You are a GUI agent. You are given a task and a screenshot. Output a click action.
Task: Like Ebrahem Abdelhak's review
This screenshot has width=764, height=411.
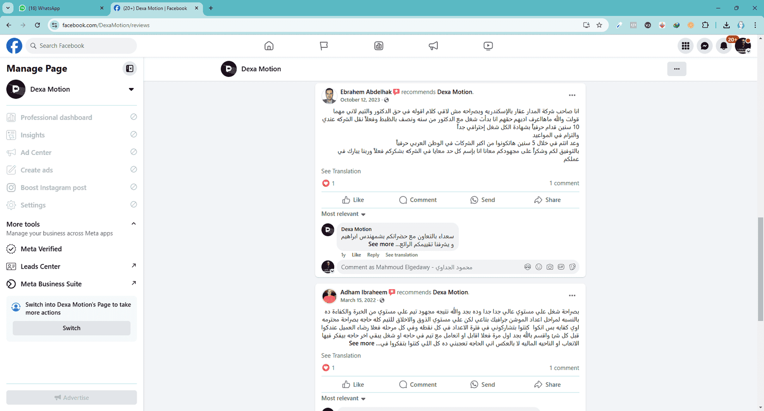click(353, 200)
